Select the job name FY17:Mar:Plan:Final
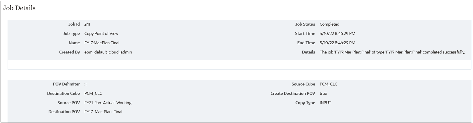Viewport: 473px width, 123px height. (x=102, y=43)
